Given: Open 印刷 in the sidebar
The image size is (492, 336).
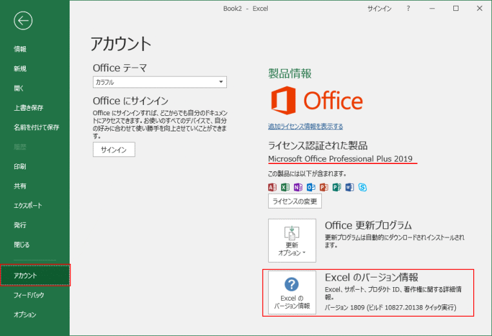Looking at the screenshot, I should click(20, 166).
